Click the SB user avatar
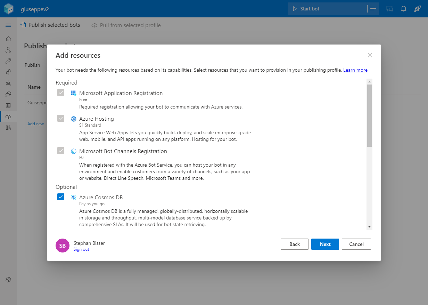 click(63, 246)
